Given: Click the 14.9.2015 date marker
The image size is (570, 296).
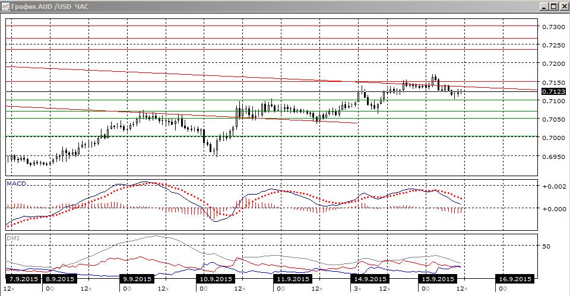Looking at the screenshot, I should pyautogui.click(x=370, y=279).
